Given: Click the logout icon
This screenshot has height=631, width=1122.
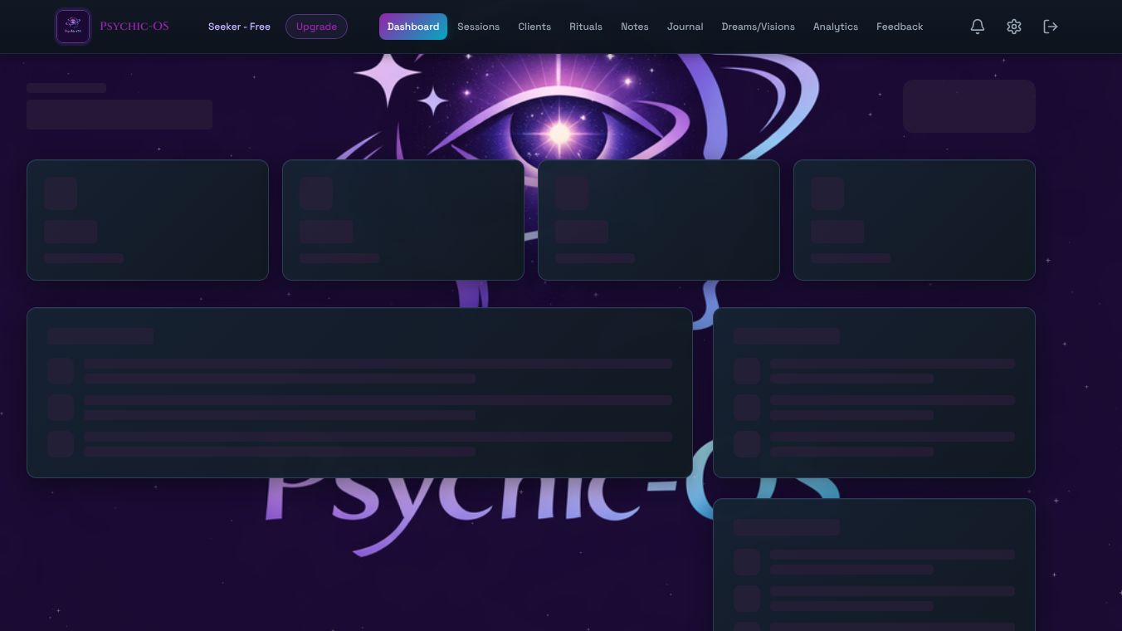Looking at the screenshot, I should click(x=1051, y=27).
